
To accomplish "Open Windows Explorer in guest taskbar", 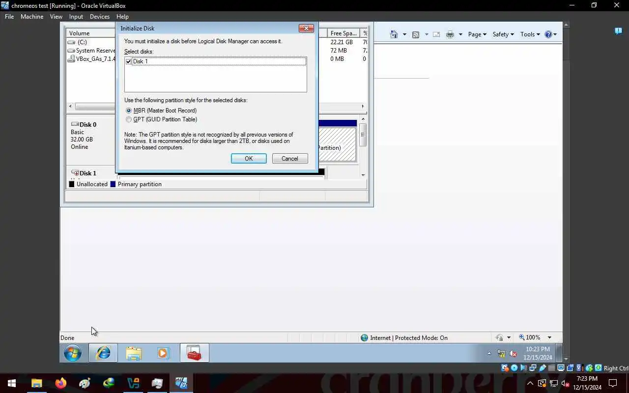I will pos(133,353).
